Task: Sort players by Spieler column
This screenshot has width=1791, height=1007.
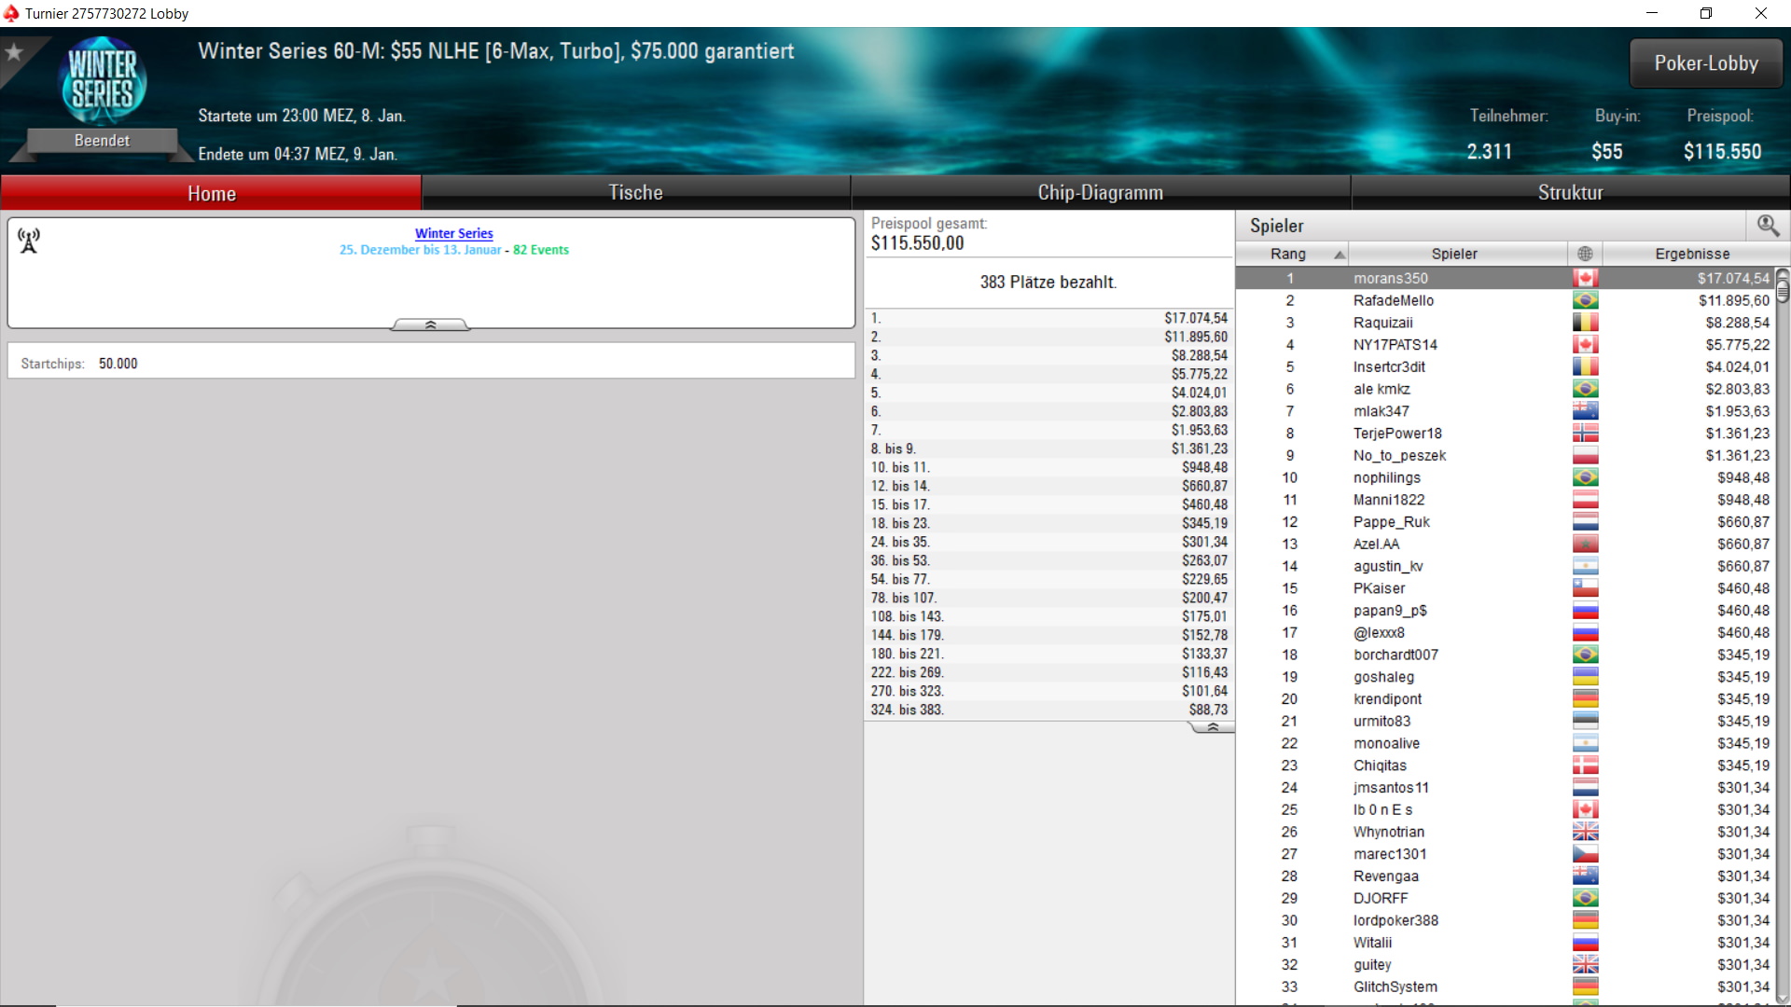Action: pyautogui.click(x=1453, y=254)
